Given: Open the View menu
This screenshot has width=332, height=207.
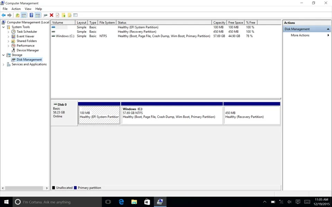Looking at the screenshot, I should (x=28, y=9).
